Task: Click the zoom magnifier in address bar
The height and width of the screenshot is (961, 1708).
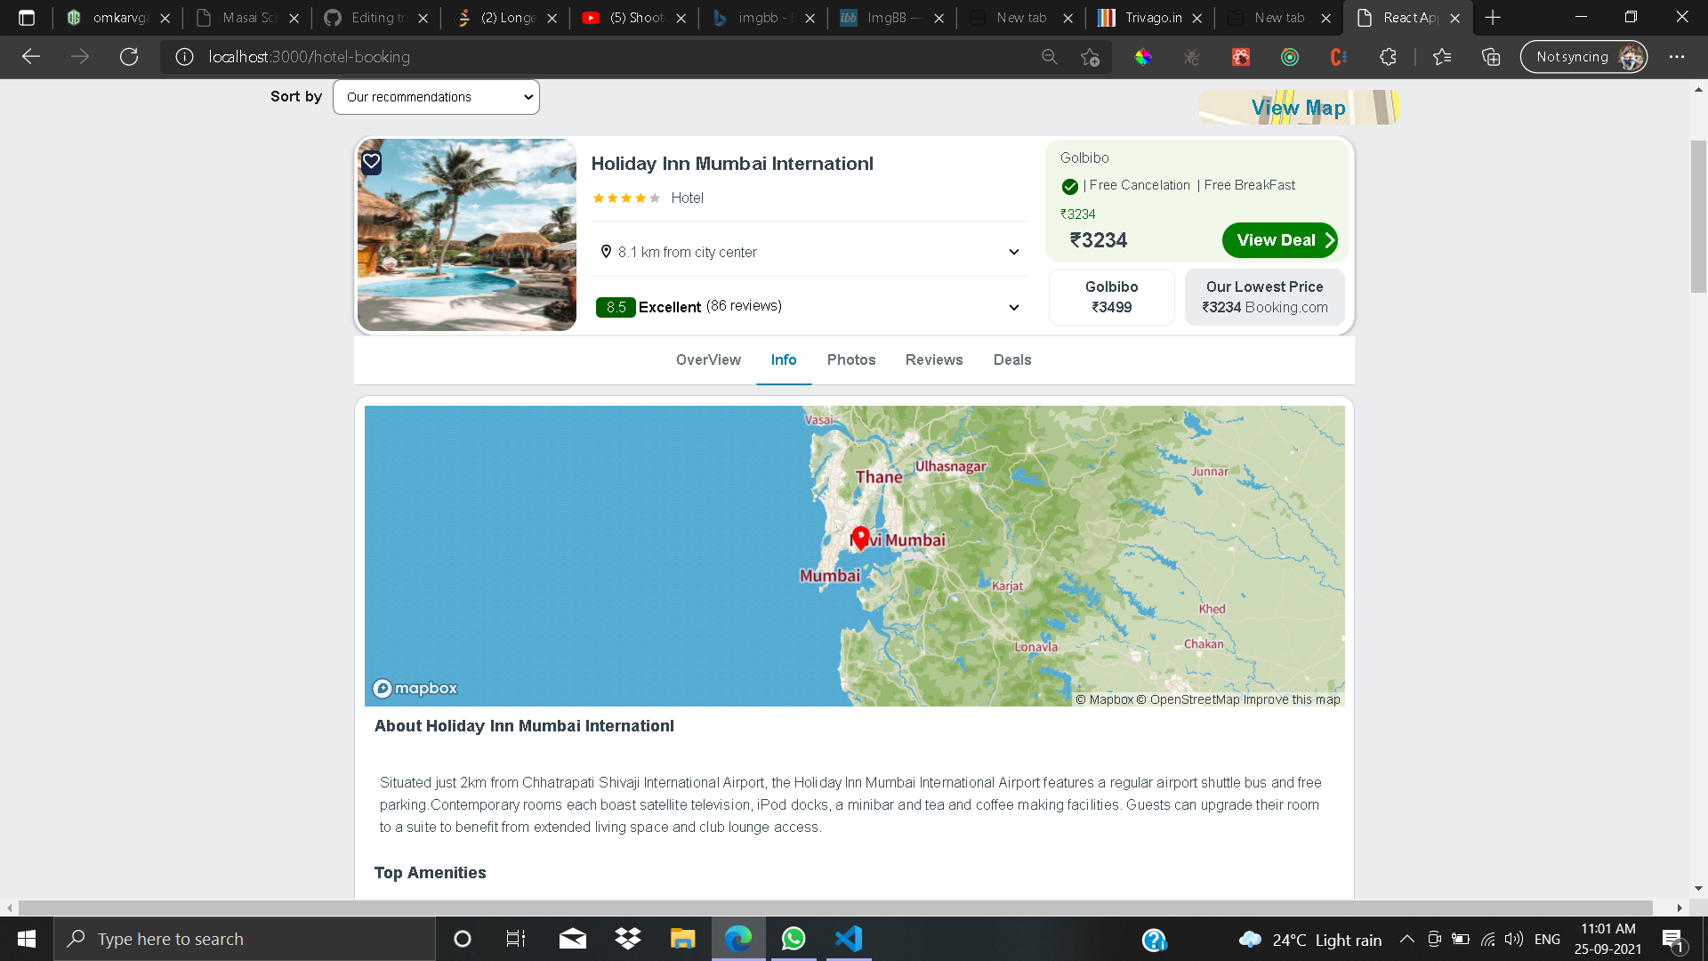Action: click(1050, 57)
